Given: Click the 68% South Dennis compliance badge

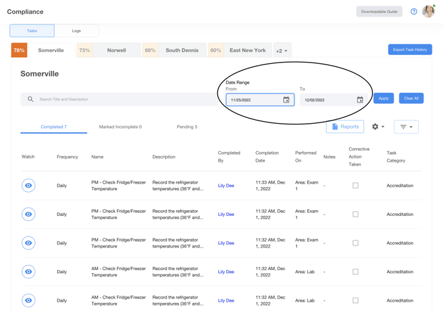Looking at the screenshot, I should click(x=150, y=50).
